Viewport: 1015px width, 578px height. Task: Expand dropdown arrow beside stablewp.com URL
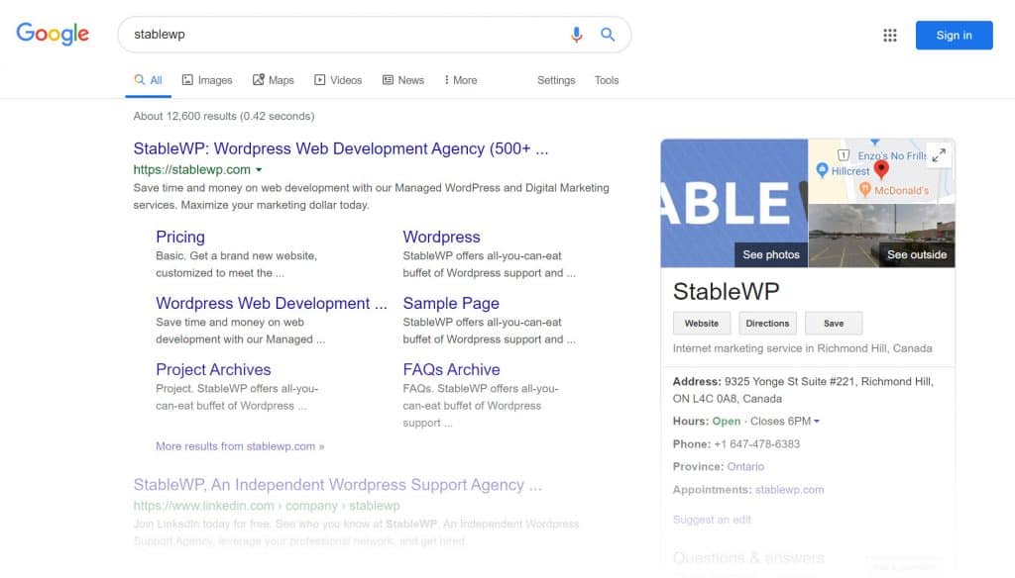pyautogui.click(x=259, y=169)
